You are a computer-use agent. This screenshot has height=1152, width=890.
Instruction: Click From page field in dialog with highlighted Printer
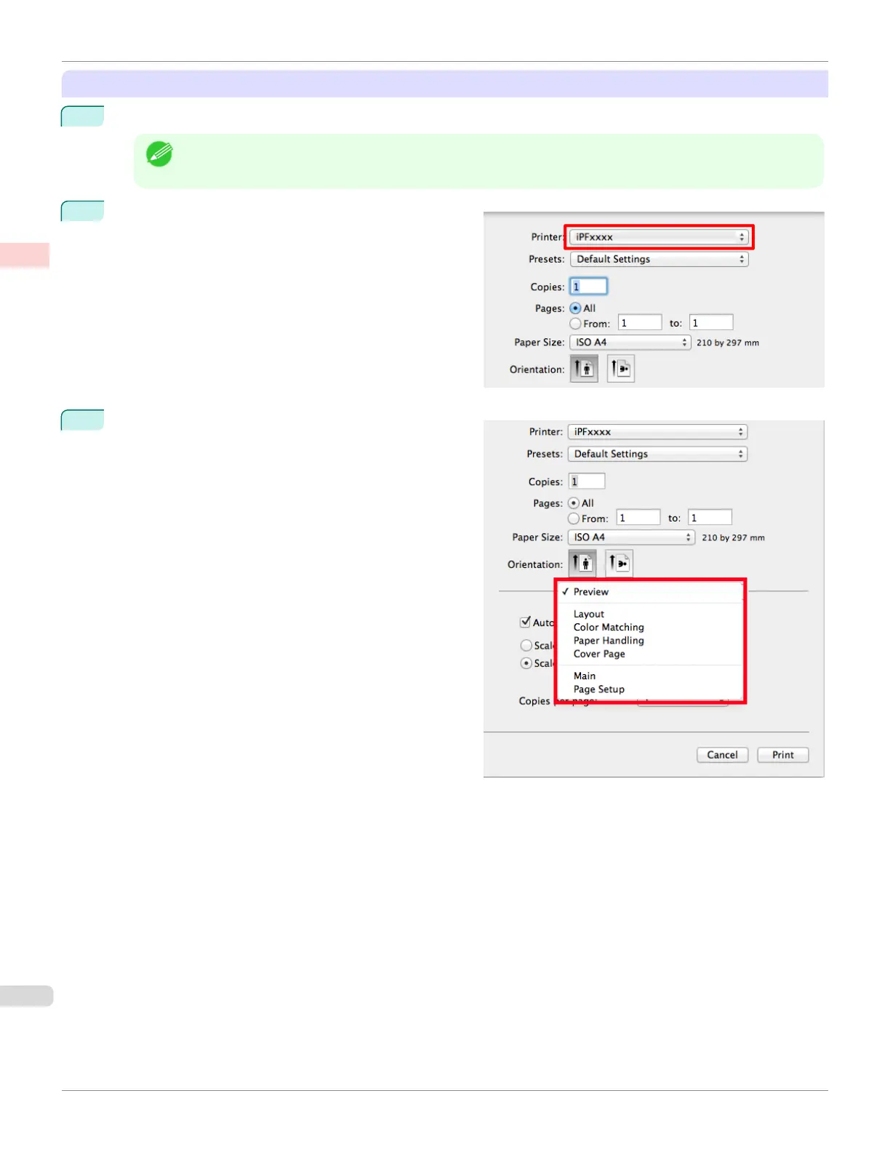[x=640, y=323]
